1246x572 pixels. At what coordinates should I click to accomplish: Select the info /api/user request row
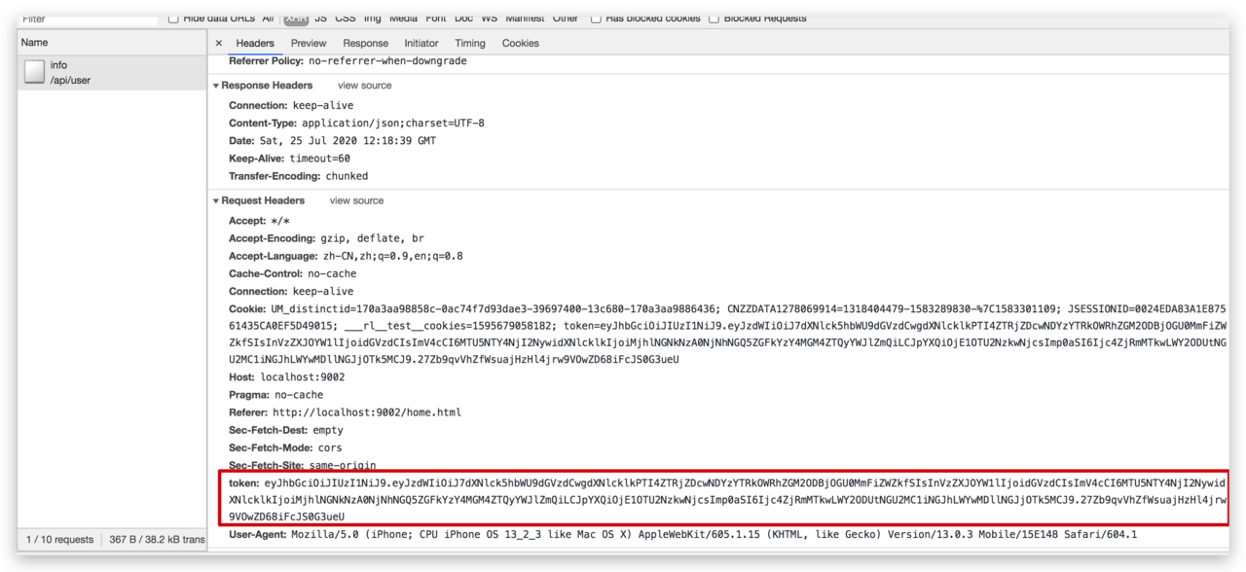[107, 73]
